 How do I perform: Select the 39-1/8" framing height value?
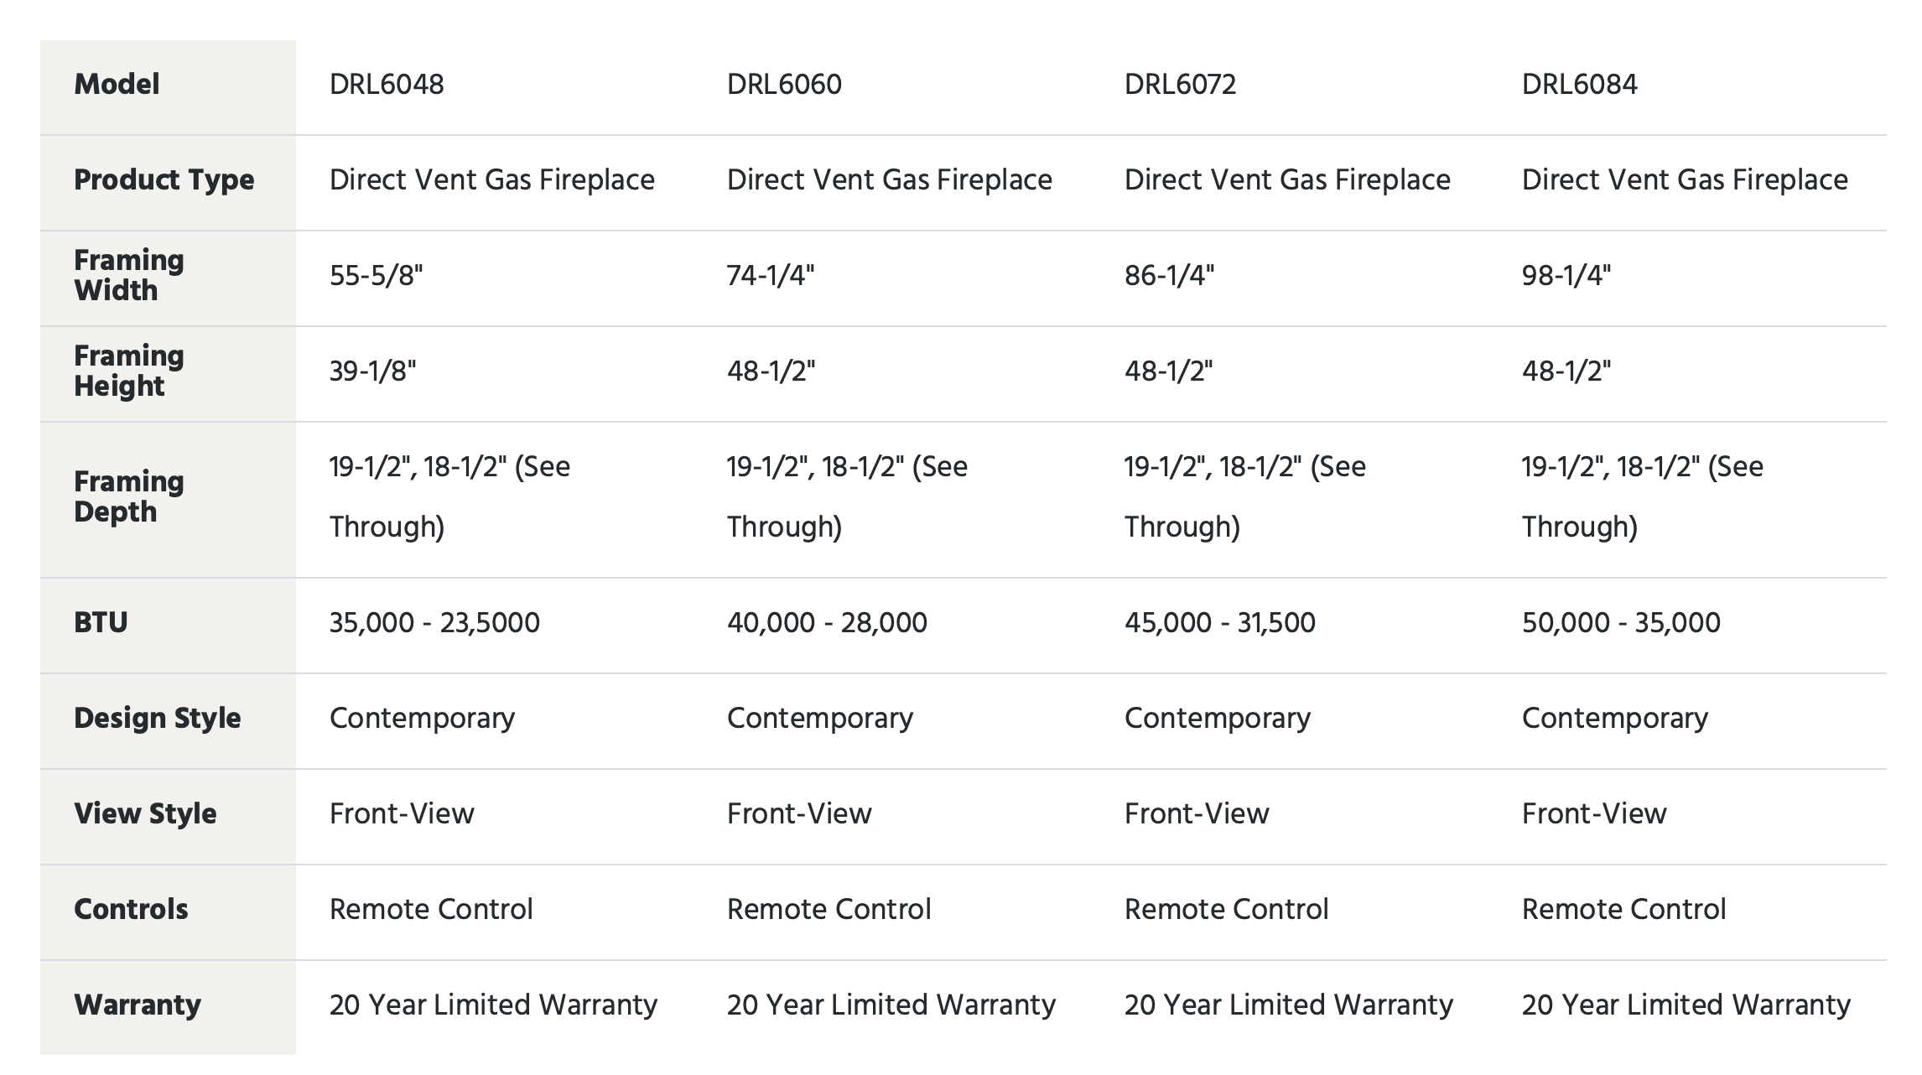(x=373, y=371)
